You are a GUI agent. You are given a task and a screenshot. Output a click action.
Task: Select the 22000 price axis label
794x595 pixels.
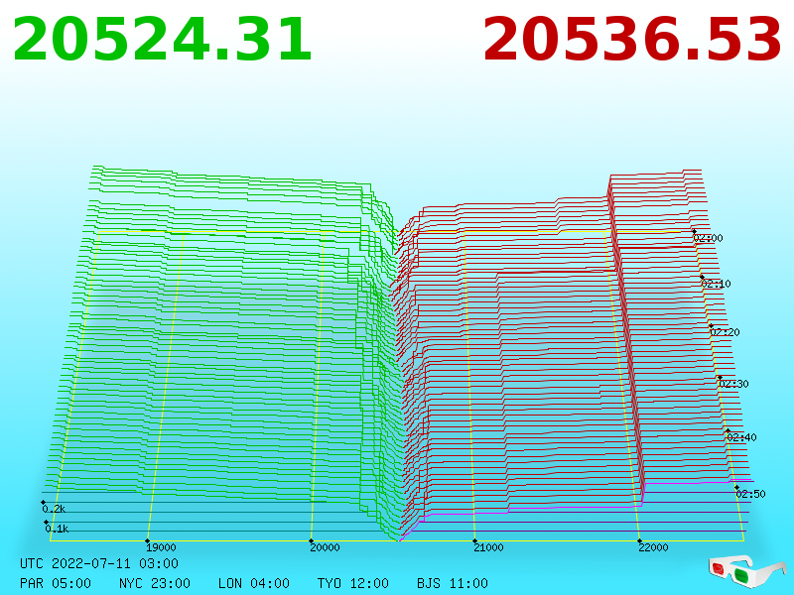[x=653, y=547]
